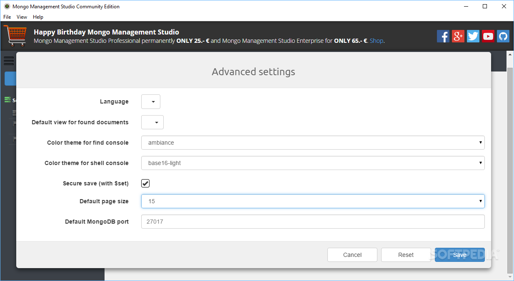Open the Facebook page icon

(x=443, y=36)
